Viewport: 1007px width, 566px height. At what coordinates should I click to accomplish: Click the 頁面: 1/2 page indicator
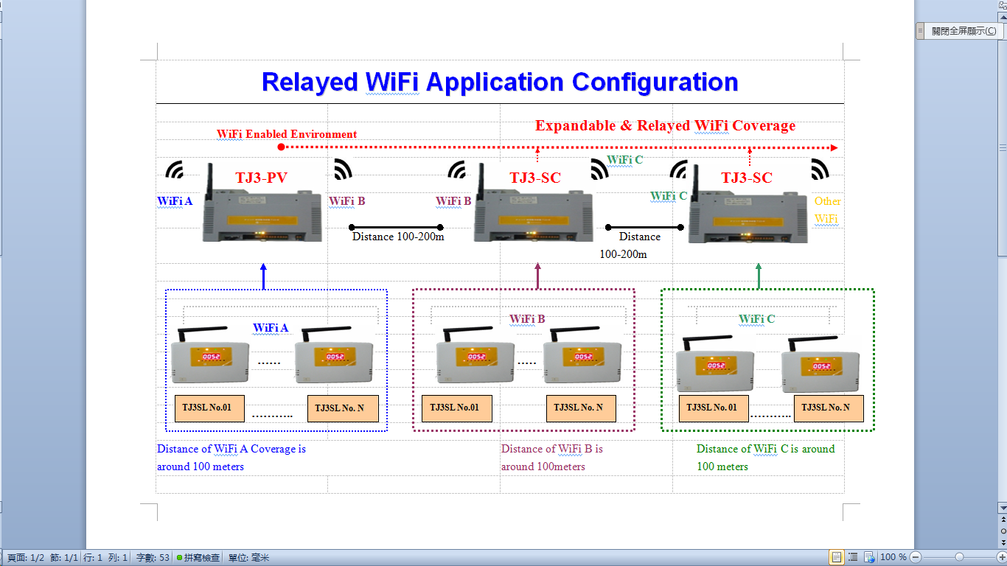point(26,558)
